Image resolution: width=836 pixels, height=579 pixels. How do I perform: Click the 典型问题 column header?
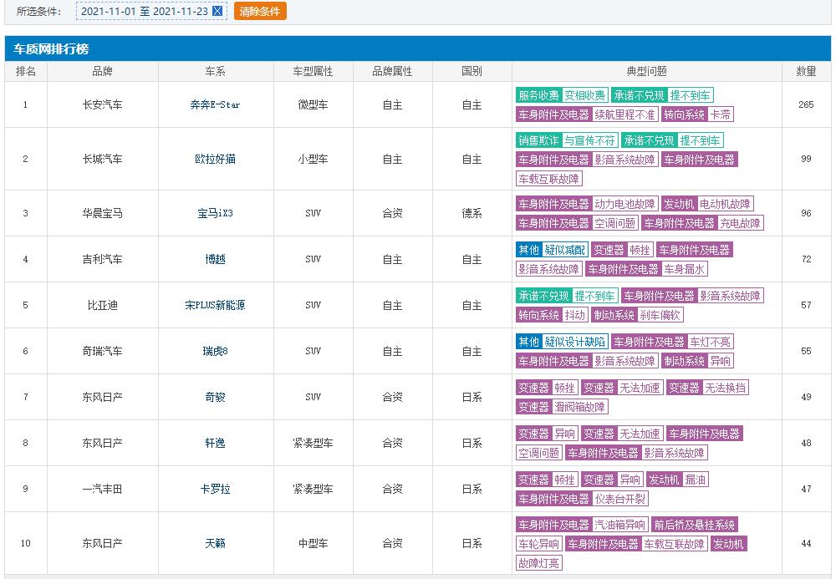pos(646,72)
